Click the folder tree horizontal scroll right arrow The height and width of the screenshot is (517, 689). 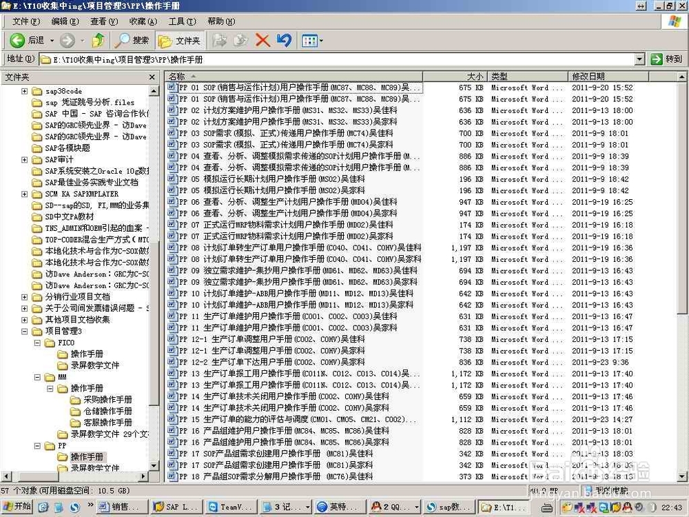143,476
